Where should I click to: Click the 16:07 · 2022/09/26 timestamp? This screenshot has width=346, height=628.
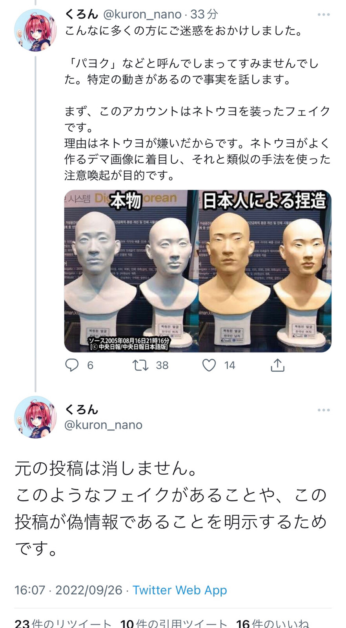coord(68,590)
